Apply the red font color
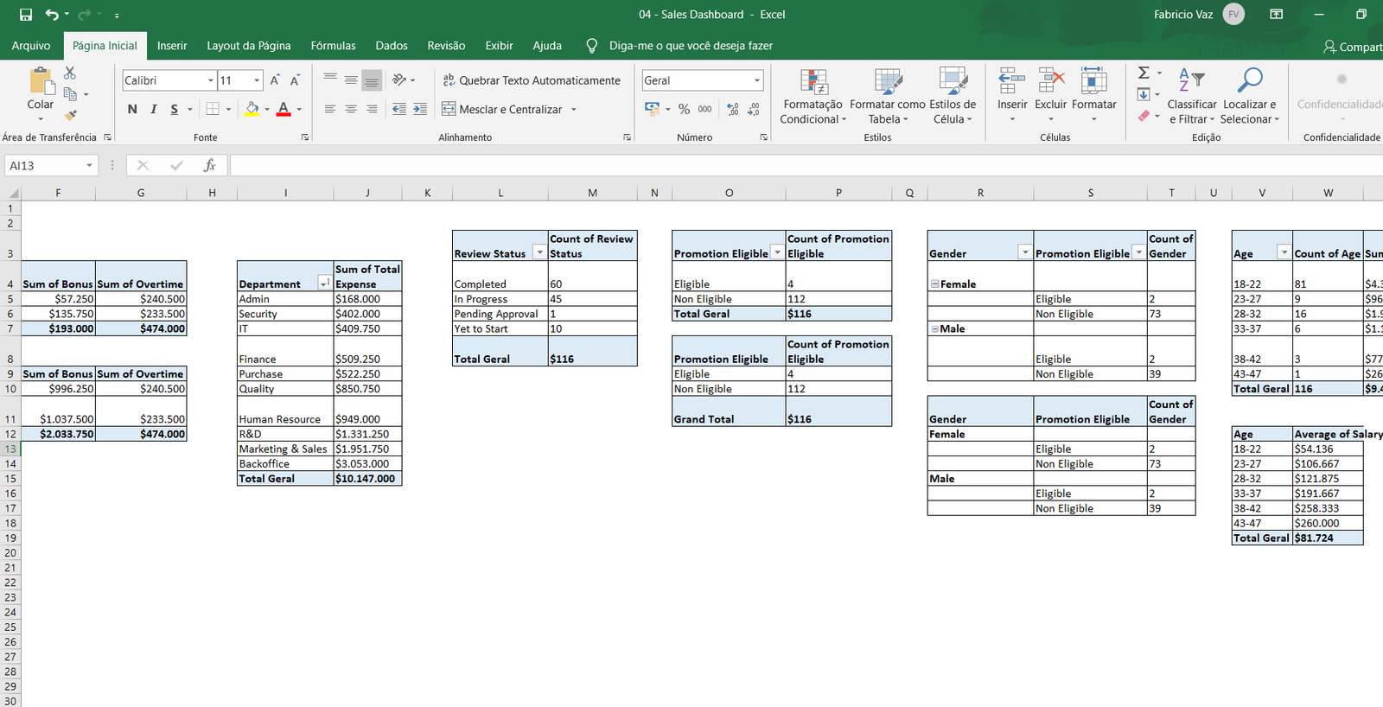This screenshot has height=707, width=1383. pos(284,109)
